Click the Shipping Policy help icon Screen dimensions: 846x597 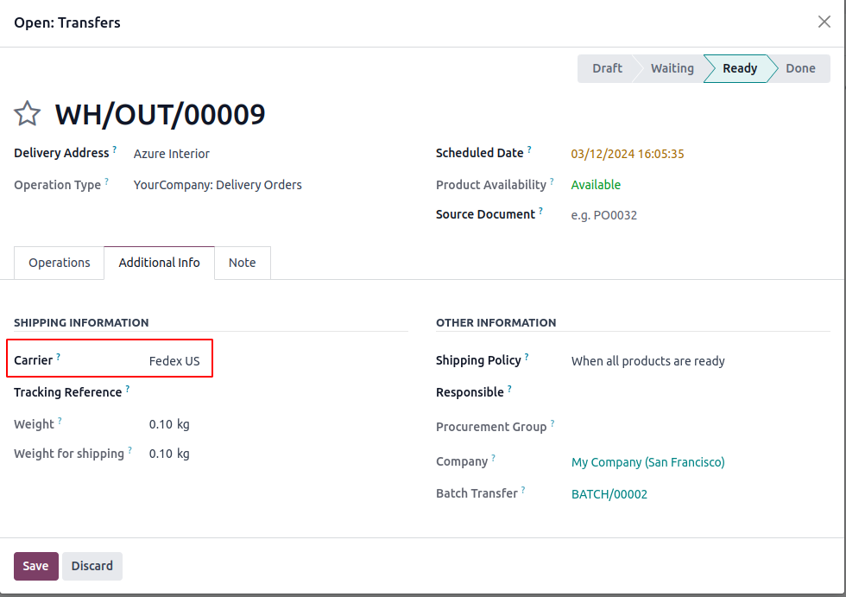(x=527, y=357)
